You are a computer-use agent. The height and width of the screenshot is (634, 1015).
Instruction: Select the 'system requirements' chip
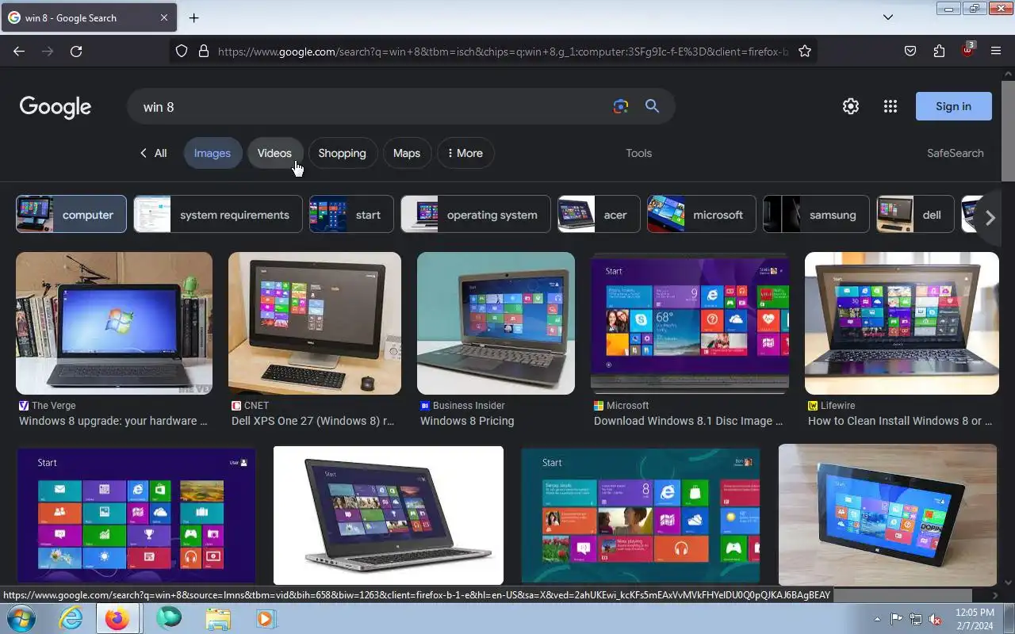click(218, 214)
